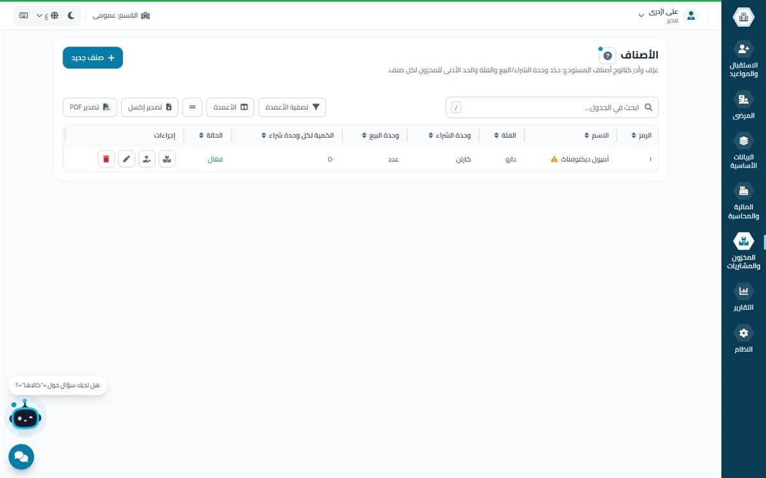Click the warning triangle beside أمپول دیکلوفناک
This screenshot has width=766, height=478.
coord(554,159)
